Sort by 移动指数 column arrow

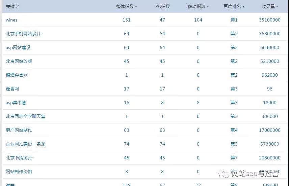click(207, 7)
